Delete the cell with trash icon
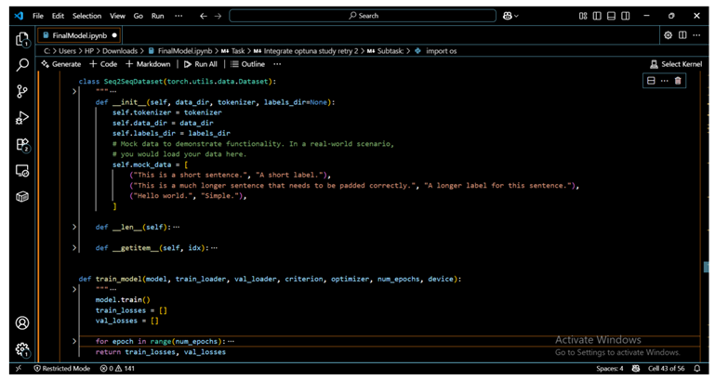Screen dimensions: 715x380 click(678, 81)
